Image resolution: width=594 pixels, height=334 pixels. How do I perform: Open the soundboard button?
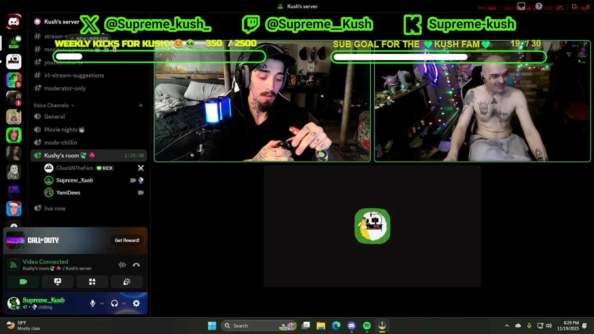[x=127, y=282]
